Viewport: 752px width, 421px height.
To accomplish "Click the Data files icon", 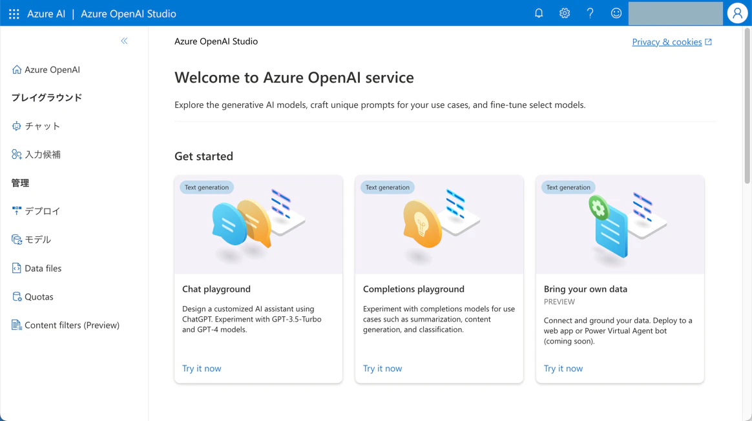I will click(x=17, y=268).
